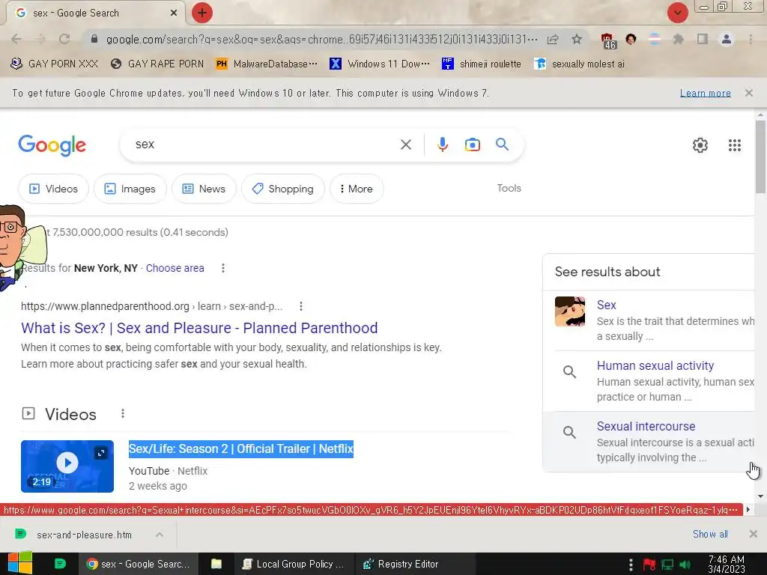
Task: Open the Netflix Official Trailer video title
Action: click(x=240, y=449)
